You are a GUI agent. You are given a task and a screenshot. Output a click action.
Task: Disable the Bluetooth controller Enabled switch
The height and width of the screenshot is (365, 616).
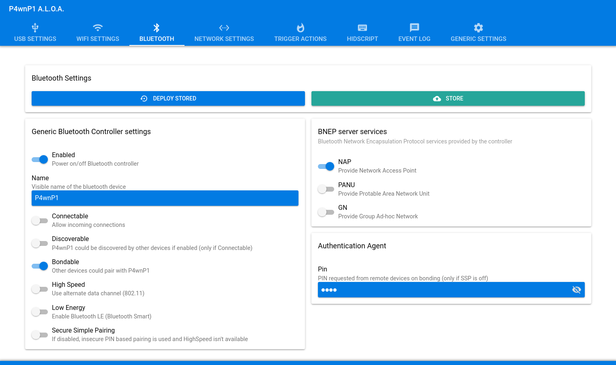(40, 160)
